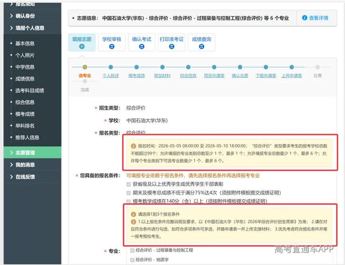Open 中学信息 in the sidebar
The width and height of the screenshot is (345, 265).
pyautogui.click(x=25, y=67)
